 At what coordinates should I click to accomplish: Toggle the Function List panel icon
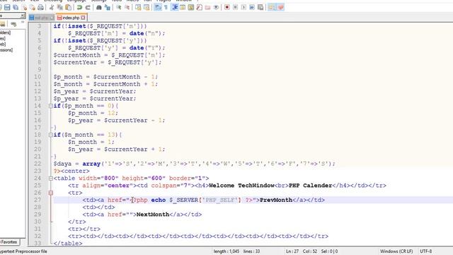(x=200, y=7)
